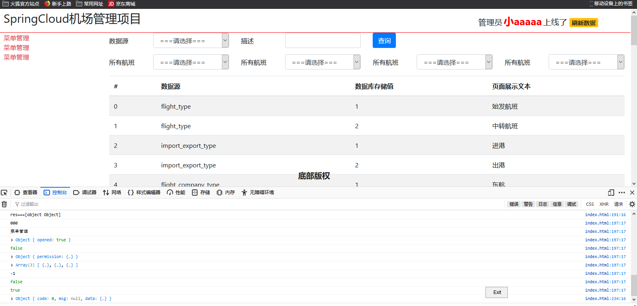Viewport: 637px width, 306px height.
Task: Click import_export_type in row 2
Action: [188, 146]
